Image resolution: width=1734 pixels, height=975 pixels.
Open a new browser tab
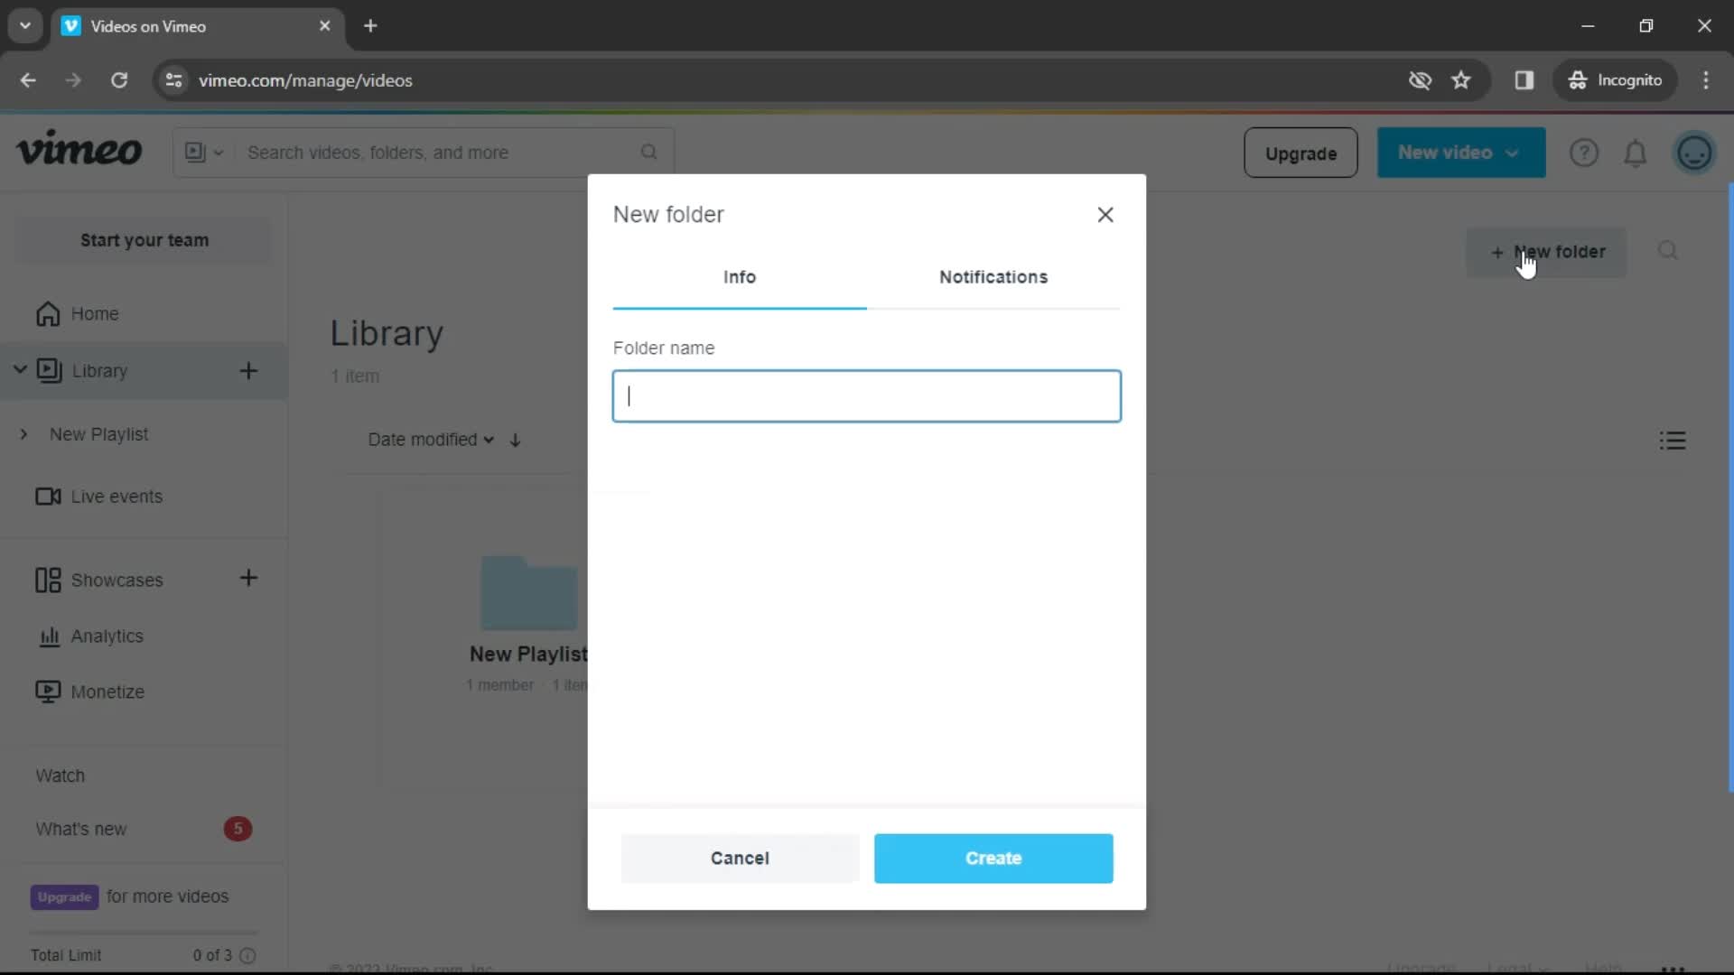coord(370,26)
